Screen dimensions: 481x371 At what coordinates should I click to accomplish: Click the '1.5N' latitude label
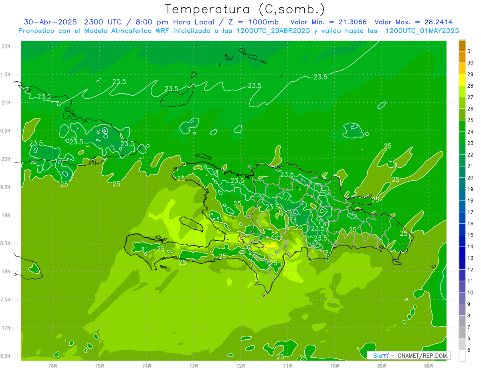[x=6, y=74]
